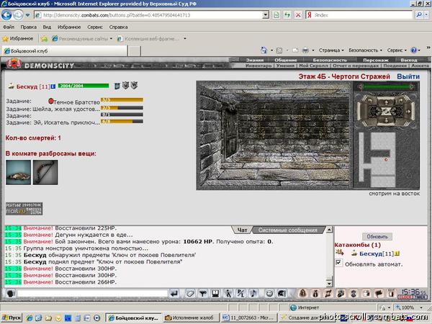Open the Вид menu
Viewport: 432px width, 324px height.
(x=47, y=27)
